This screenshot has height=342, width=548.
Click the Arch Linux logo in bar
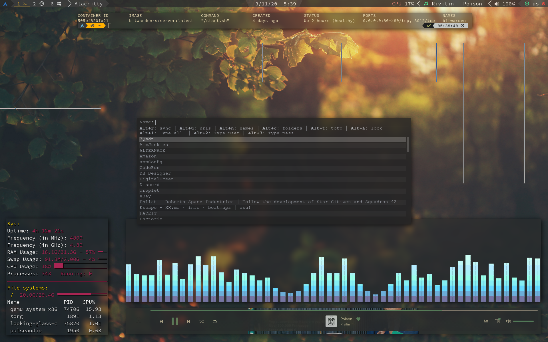(x=5, y=4)
